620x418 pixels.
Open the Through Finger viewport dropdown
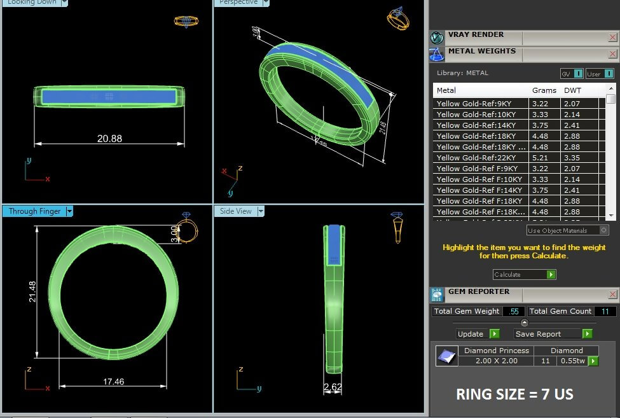(70, 211)
